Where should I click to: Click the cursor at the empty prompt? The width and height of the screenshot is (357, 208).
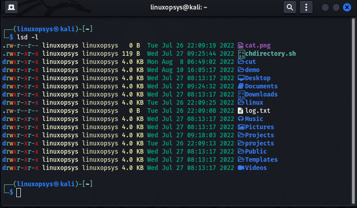[19, 193]
